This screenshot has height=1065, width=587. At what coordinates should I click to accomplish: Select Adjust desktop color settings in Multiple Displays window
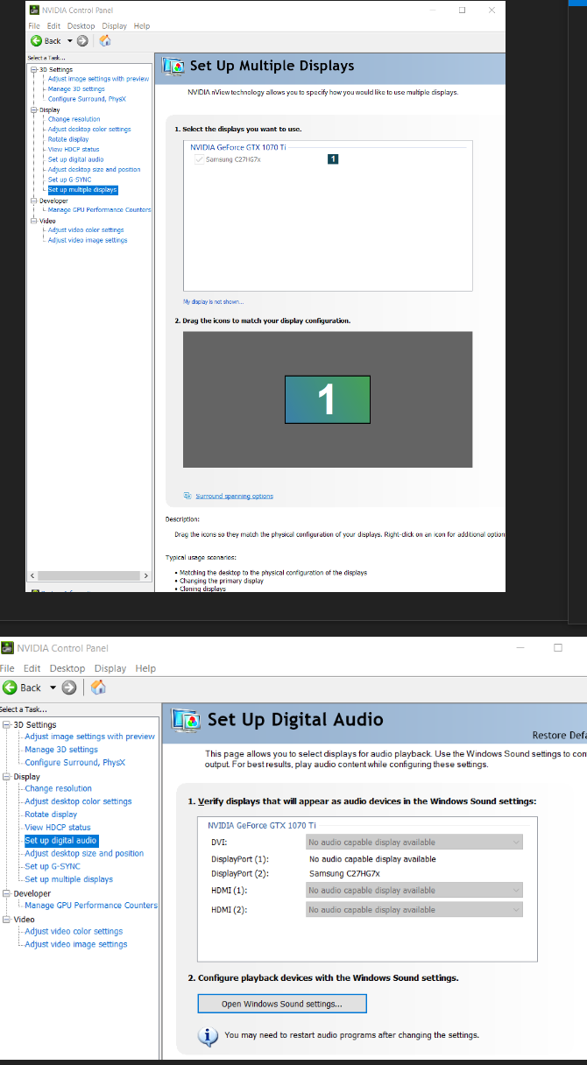pyautogui.click(x=89, y=130)
